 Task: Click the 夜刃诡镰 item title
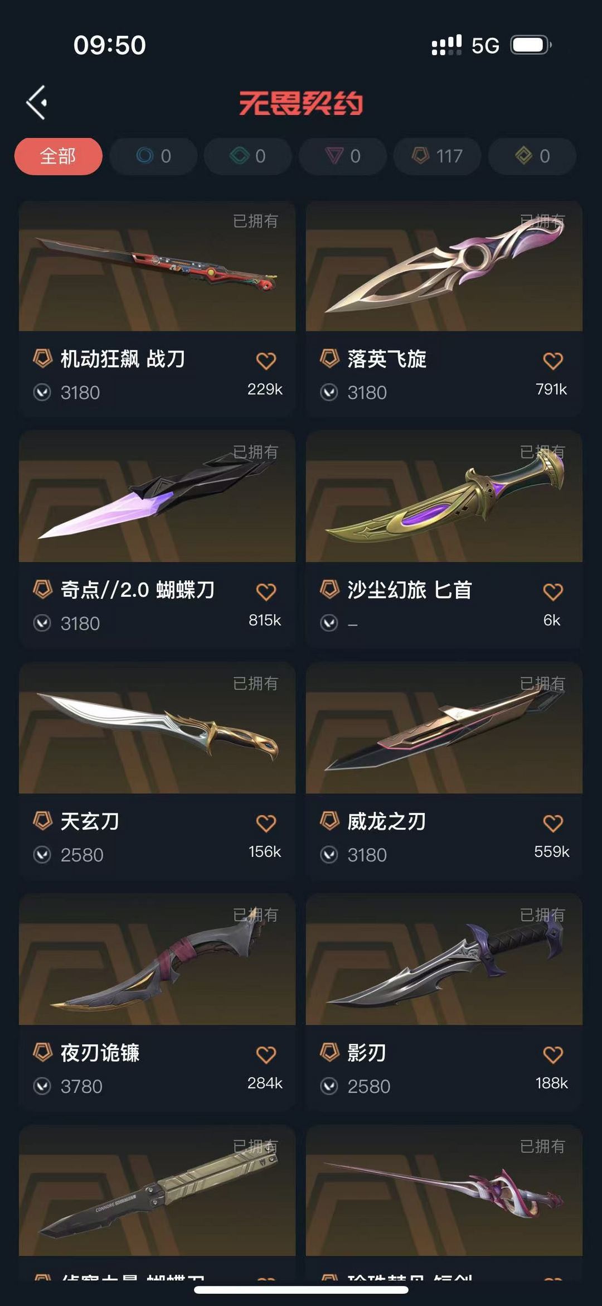coord(100,1053)
